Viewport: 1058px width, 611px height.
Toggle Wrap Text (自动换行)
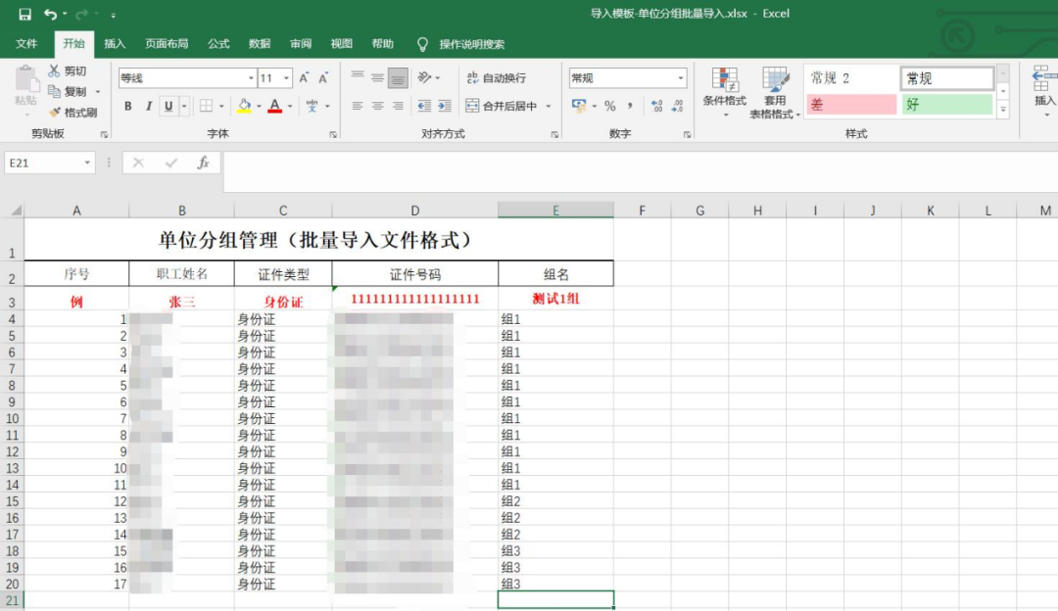496,78
